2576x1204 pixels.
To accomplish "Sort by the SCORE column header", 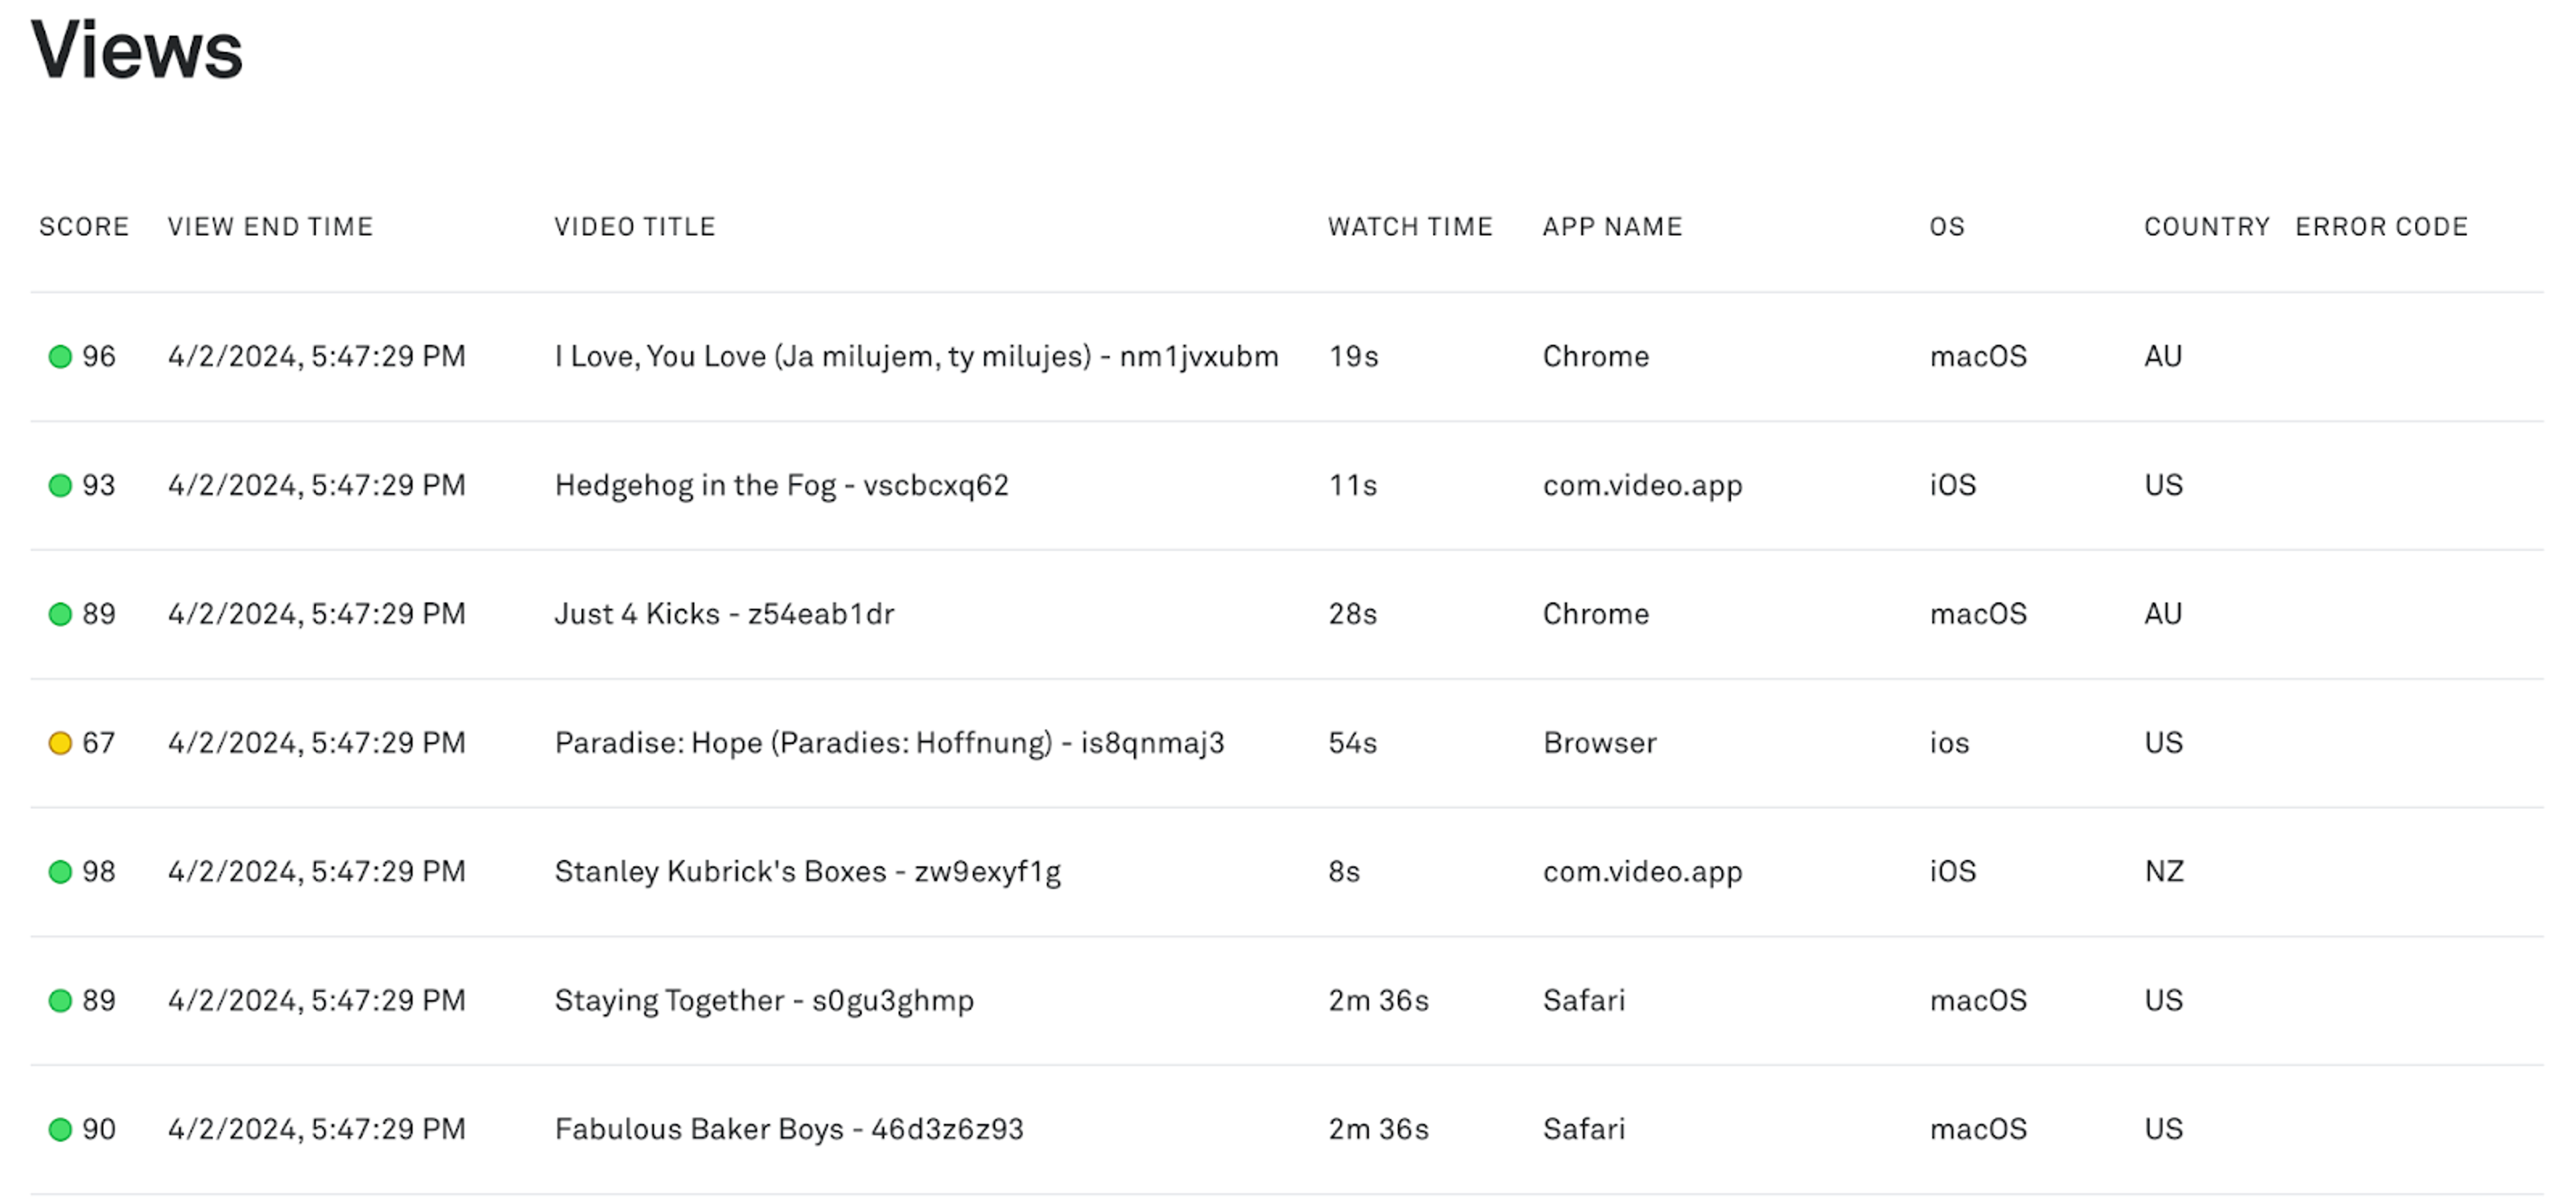I will 84,227.
